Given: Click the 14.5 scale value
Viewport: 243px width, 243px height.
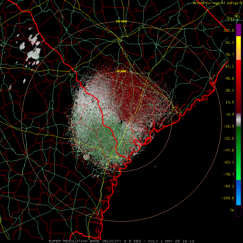Looking at the screenshot, I should 230,102.
